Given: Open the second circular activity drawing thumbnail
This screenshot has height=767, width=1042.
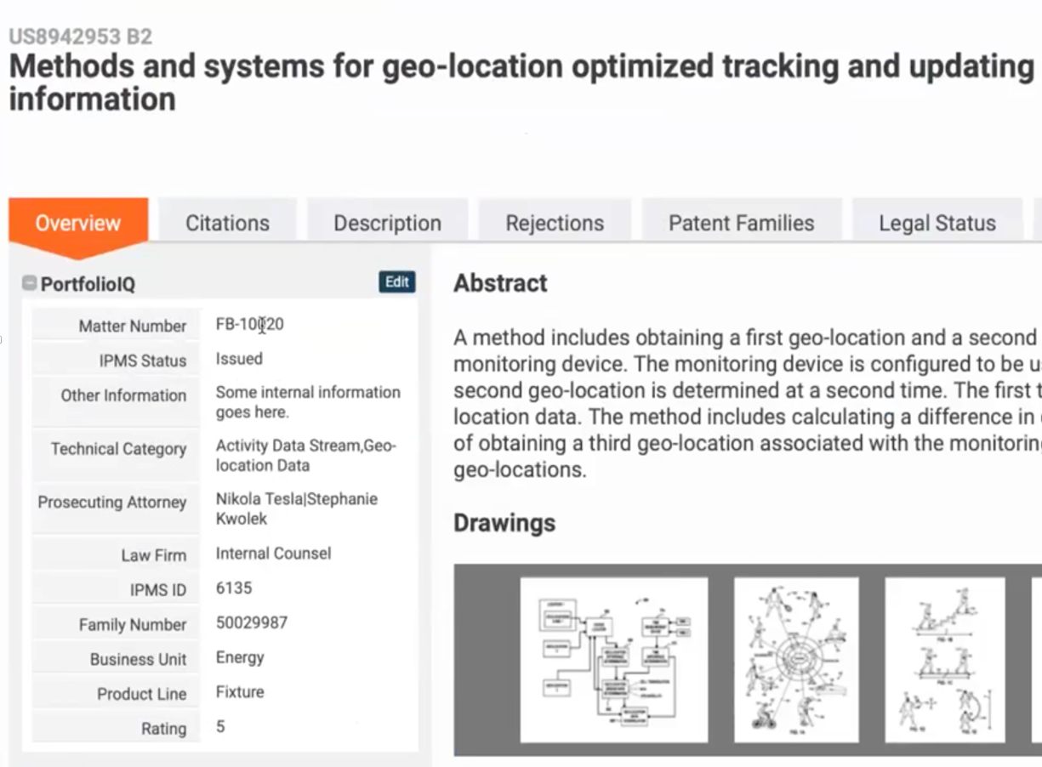Looking at the screenshot, I should click(x=796, y=660).
